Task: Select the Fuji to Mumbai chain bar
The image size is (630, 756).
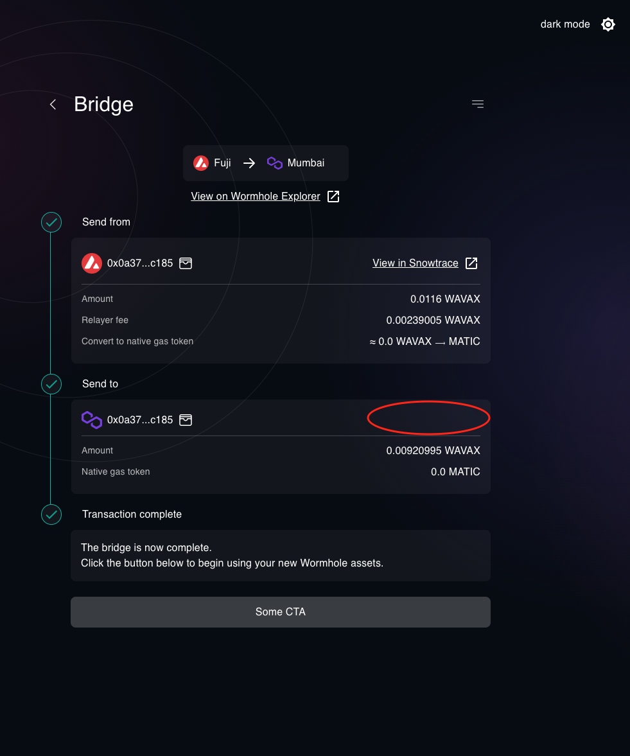Action: 265,163
